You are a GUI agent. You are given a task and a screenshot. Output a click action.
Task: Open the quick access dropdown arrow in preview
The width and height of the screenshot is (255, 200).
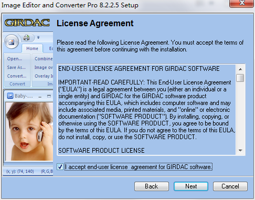pyautogui.click(x=38, y=37)
